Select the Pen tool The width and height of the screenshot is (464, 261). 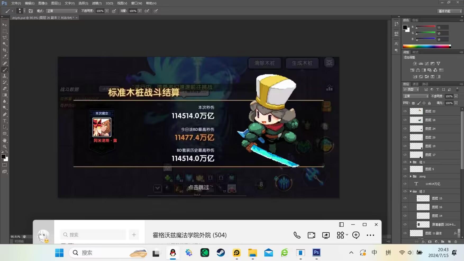point(4,115)
